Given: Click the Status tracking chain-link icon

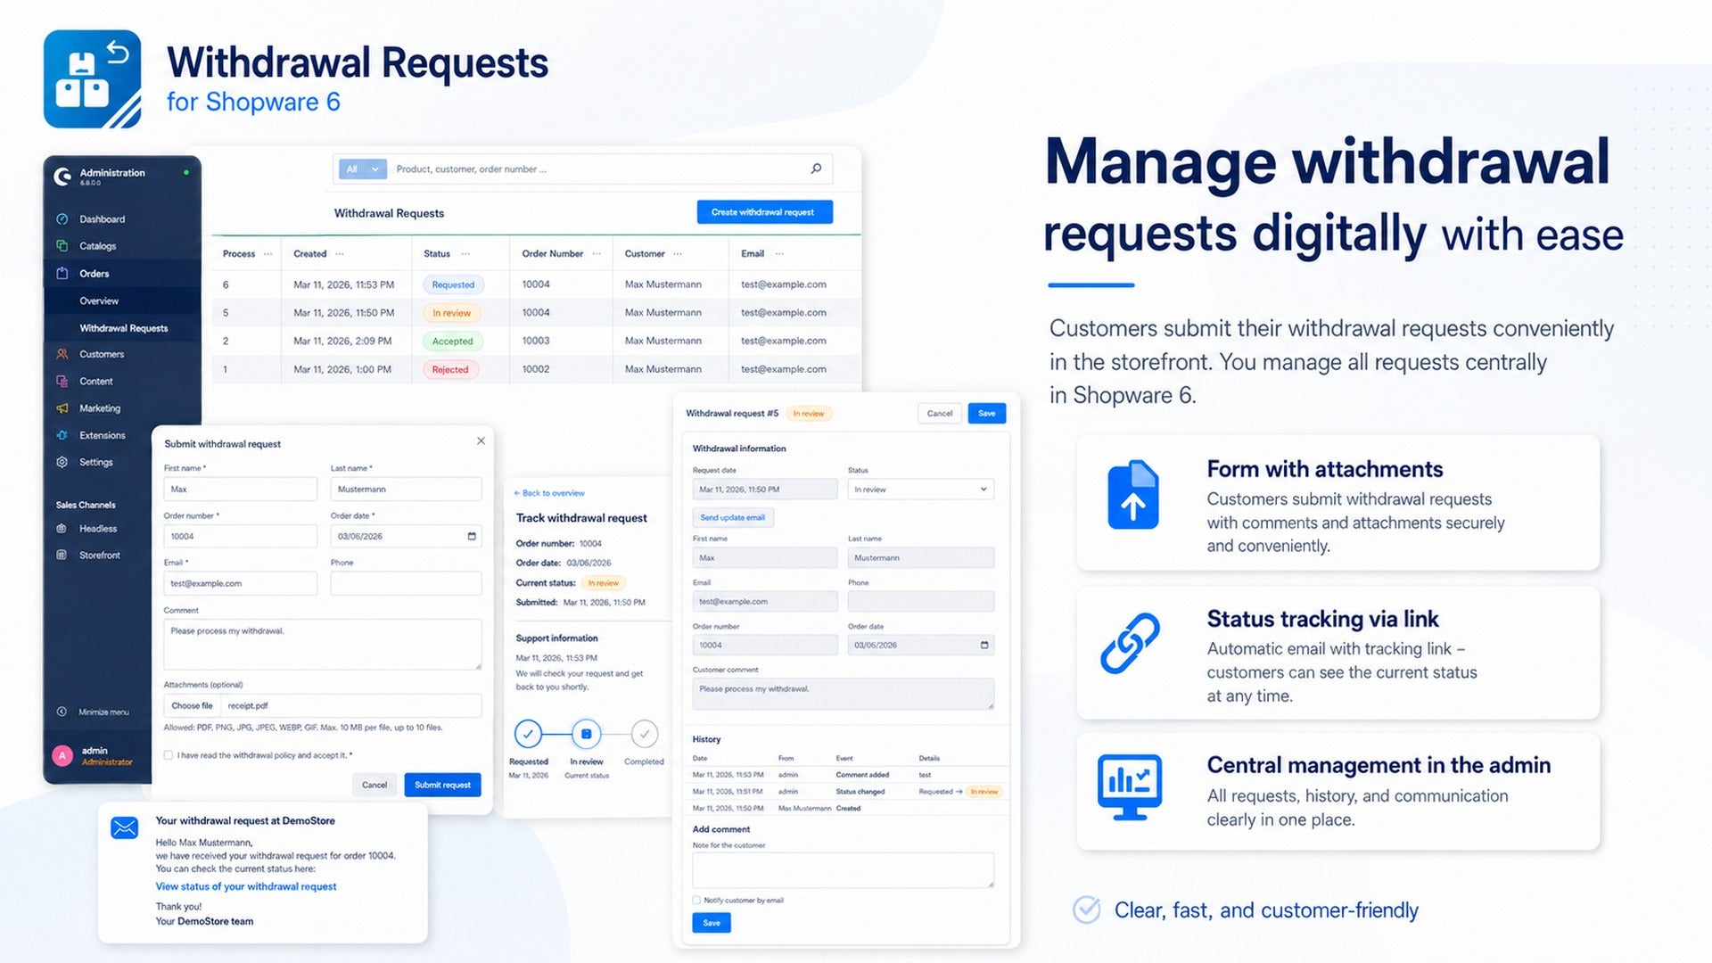Looking at the screenshot, I should point(1130,643).
